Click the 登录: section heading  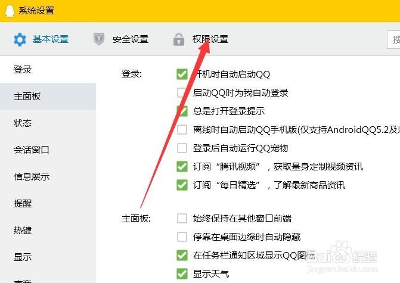pyautogui.click(x=131, y=74)
